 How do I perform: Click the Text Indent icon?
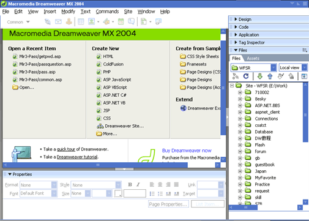coord(176,193)
